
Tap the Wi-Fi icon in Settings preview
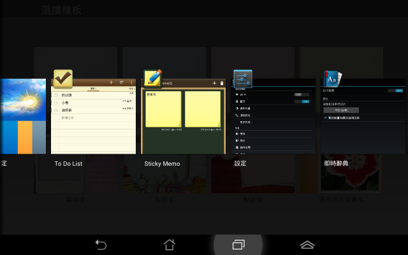pos(237,95)
